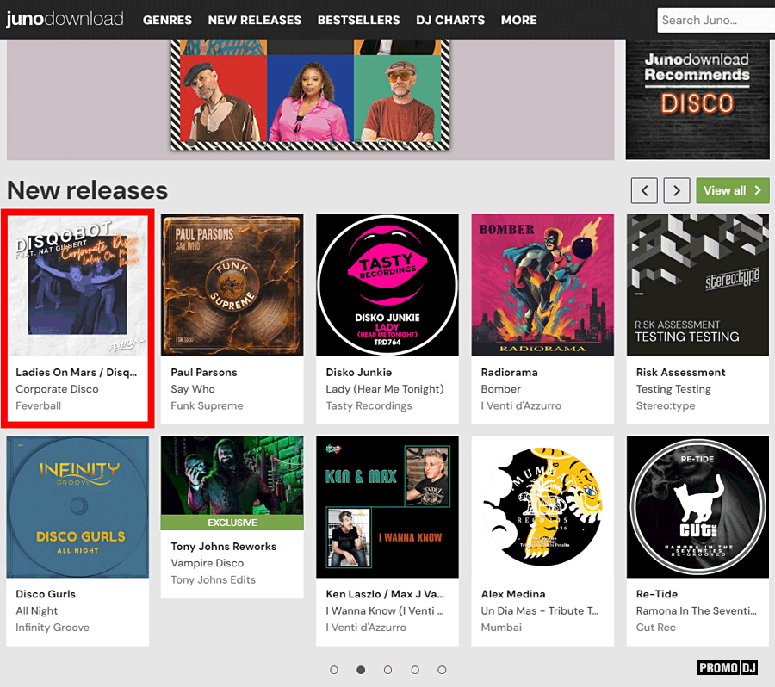Open the Infinity Groove Disco Gurls cover
This screenshot has height=687, width=775.
pos(77,506)
